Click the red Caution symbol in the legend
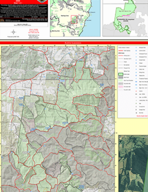Image resolution: width=148 pixels, height=192 pixels. point(136,91)
